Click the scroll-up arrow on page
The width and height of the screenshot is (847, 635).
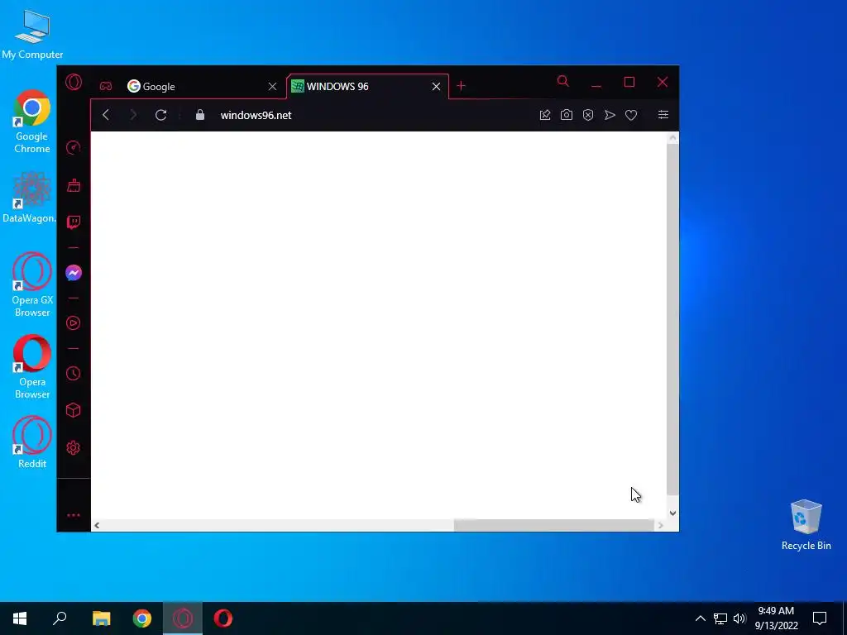pyautogui.click(x=672, y=138)
